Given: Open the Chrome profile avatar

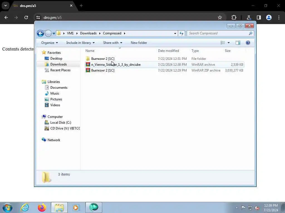Looking at the screenshot, I should point(269,17).
